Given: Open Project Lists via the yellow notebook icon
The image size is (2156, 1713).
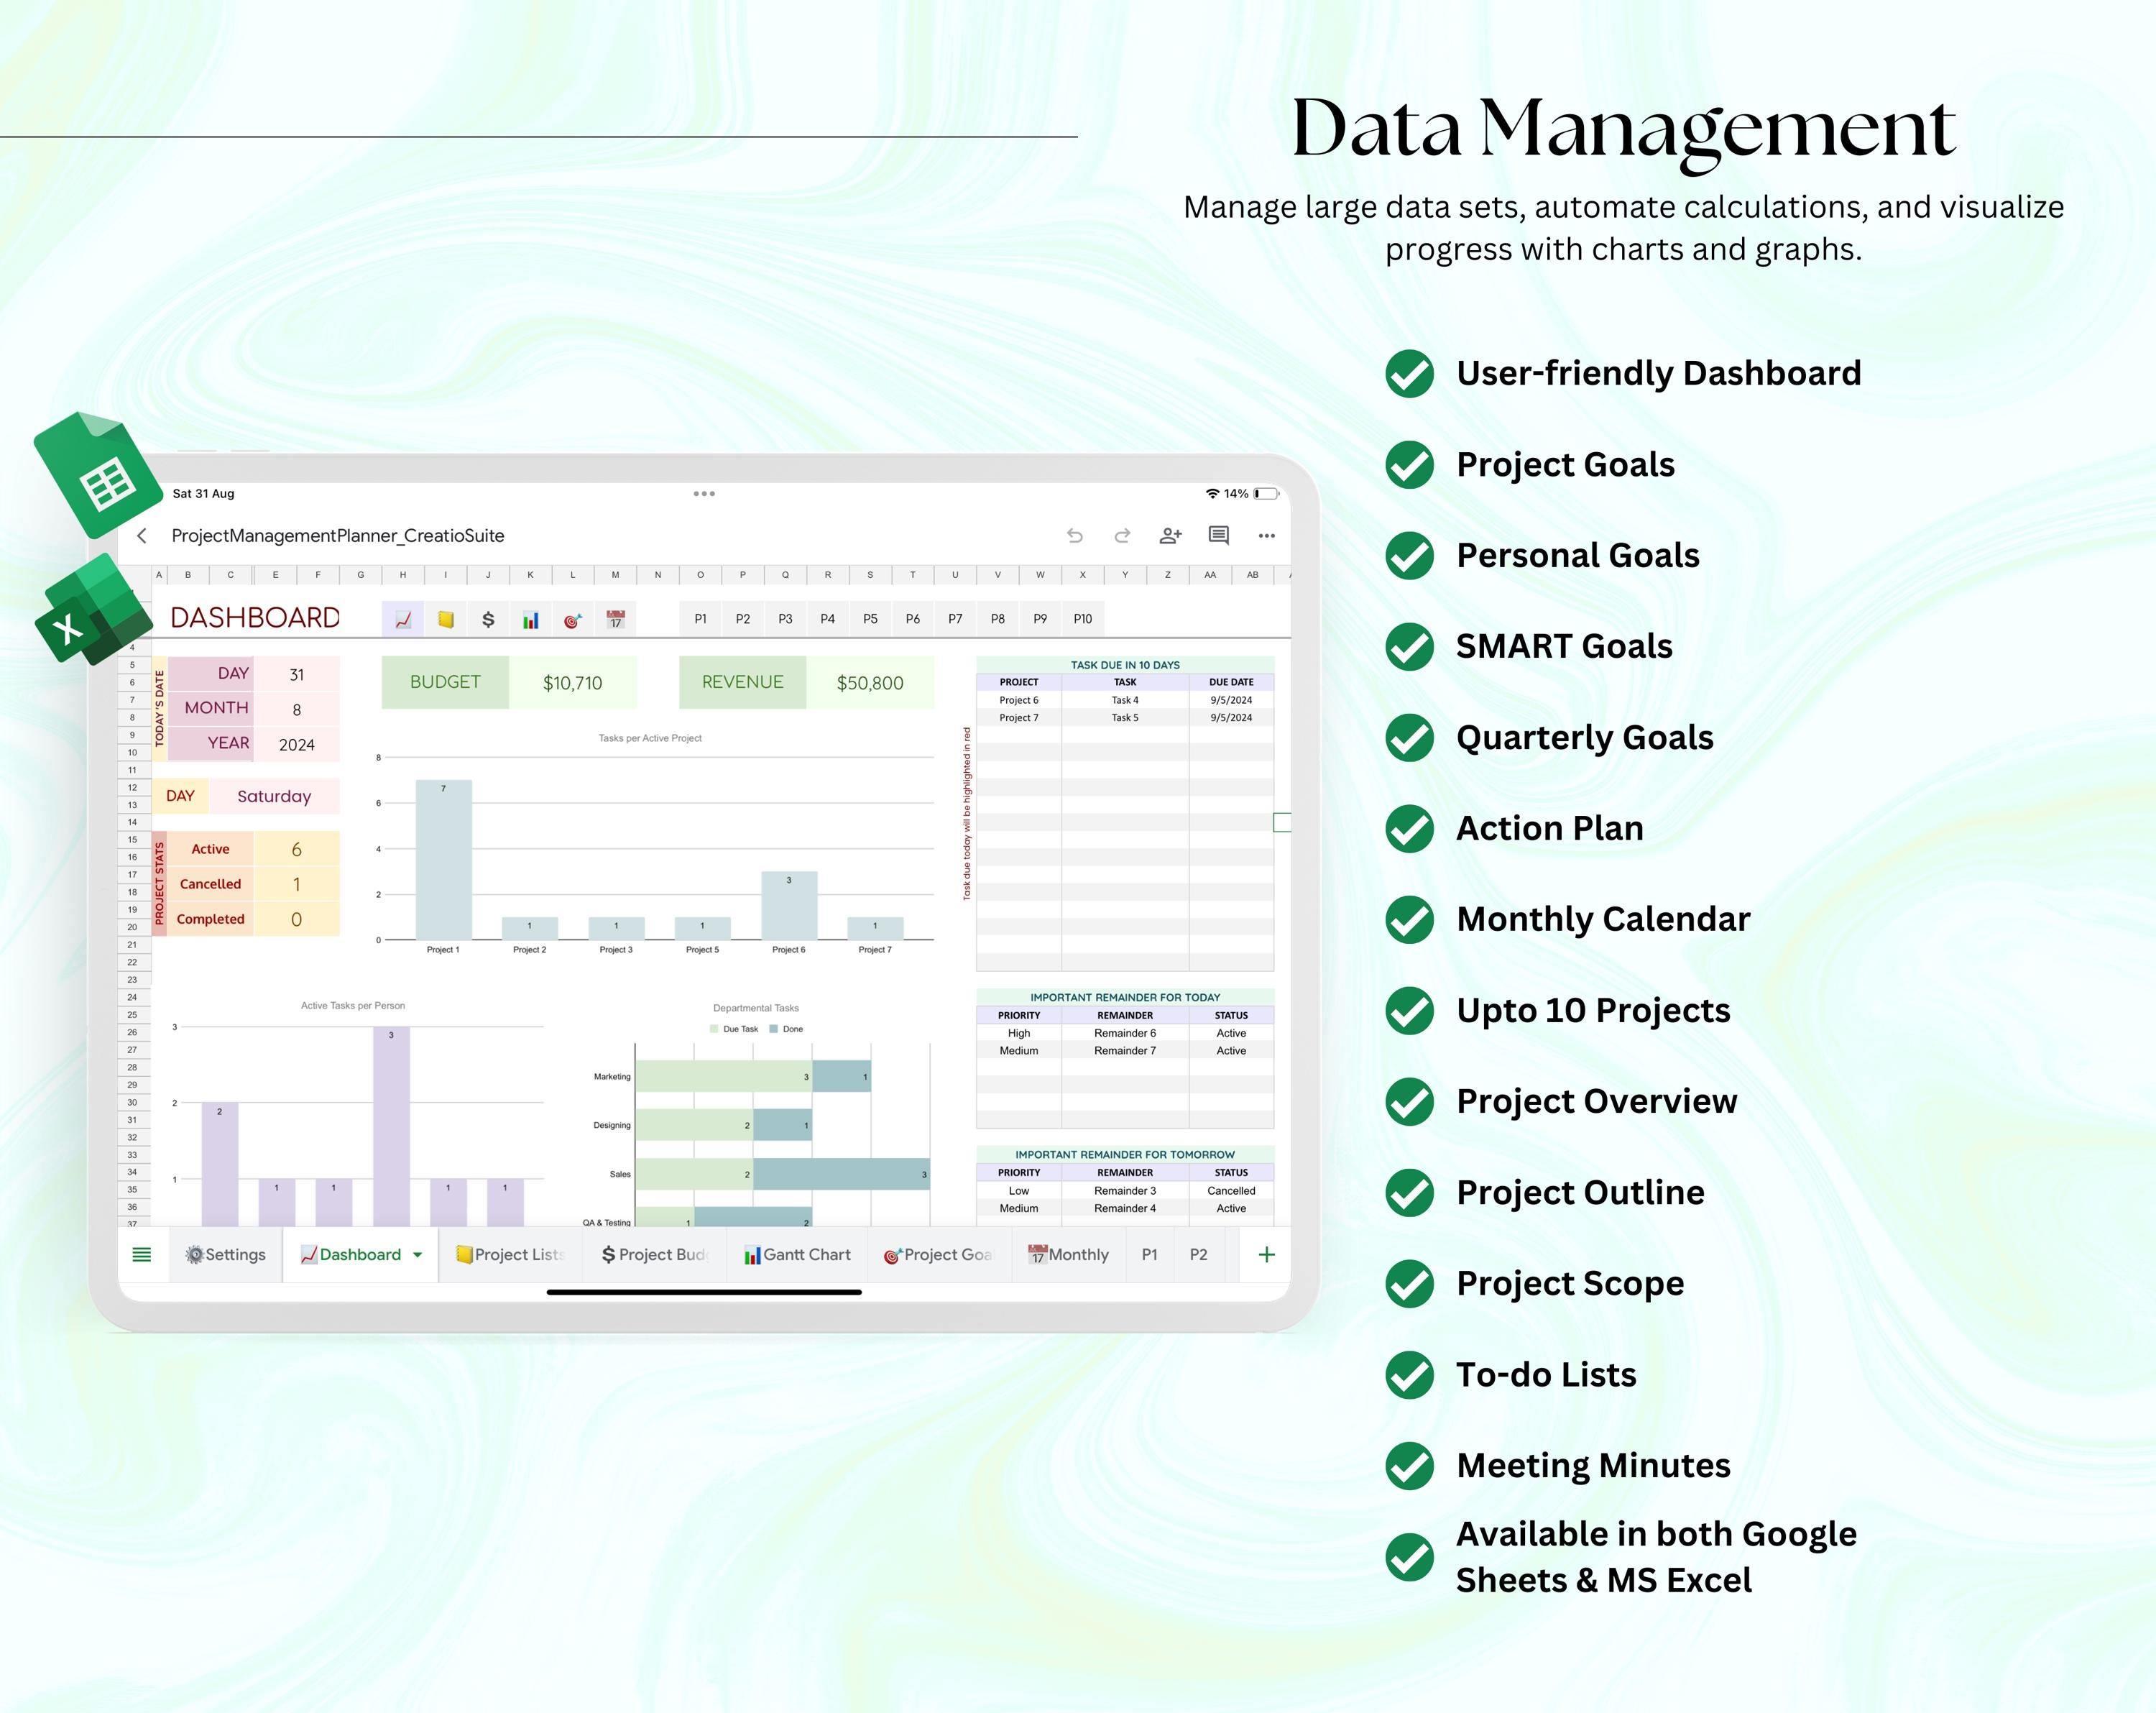Looking at the screenshot, I should tap(445, 618).
